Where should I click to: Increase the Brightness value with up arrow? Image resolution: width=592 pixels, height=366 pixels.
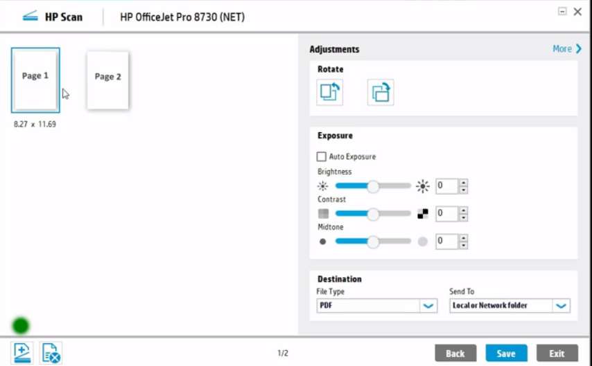[464, 183]
